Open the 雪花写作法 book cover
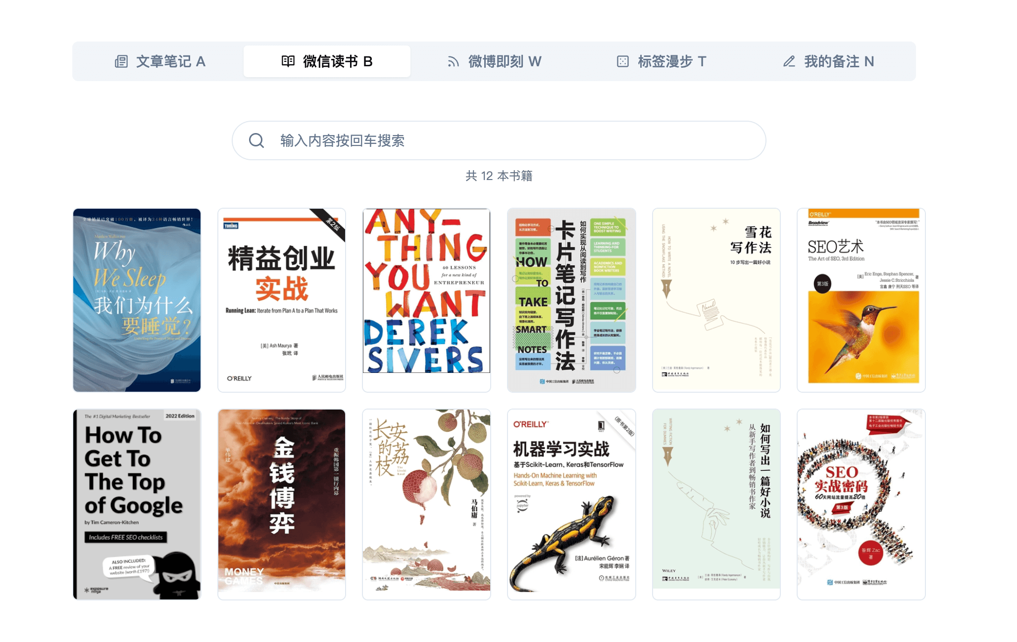This screenshot has width=1017, height=642. [x=716, y=300]
